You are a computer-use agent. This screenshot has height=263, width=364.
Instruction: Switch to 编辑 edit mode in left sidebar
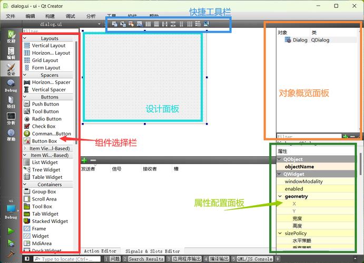pos(11,53)
